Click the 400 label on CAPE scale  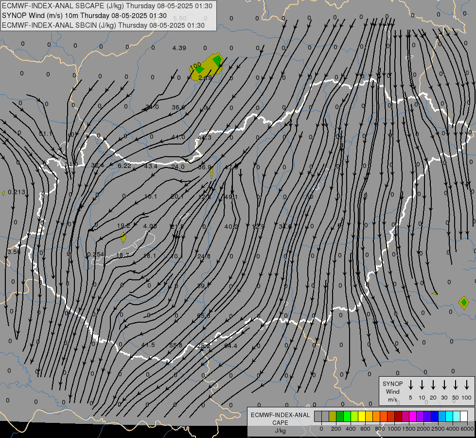[x=351, y=429]
